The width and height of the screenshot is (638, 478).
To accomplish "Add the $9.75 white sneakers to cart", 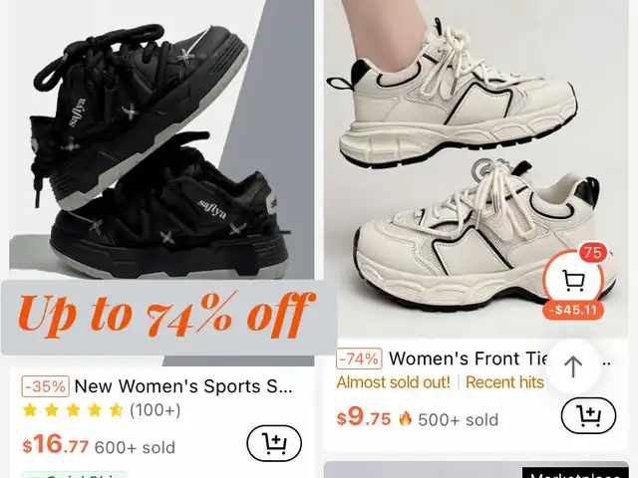I will 588,416.
